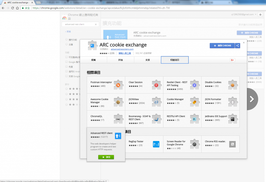
Task: Select the two-star rating filter radio
Action: [66, 104]
